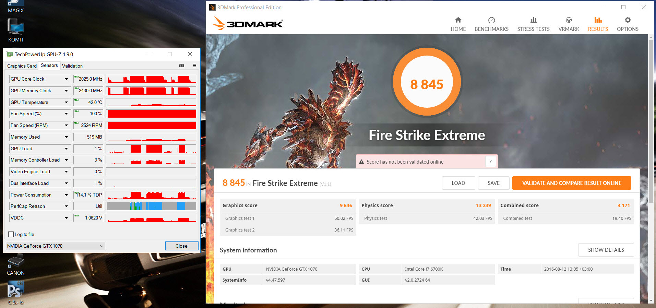Click the GPU-Z Close button

(x=181, y=246)
